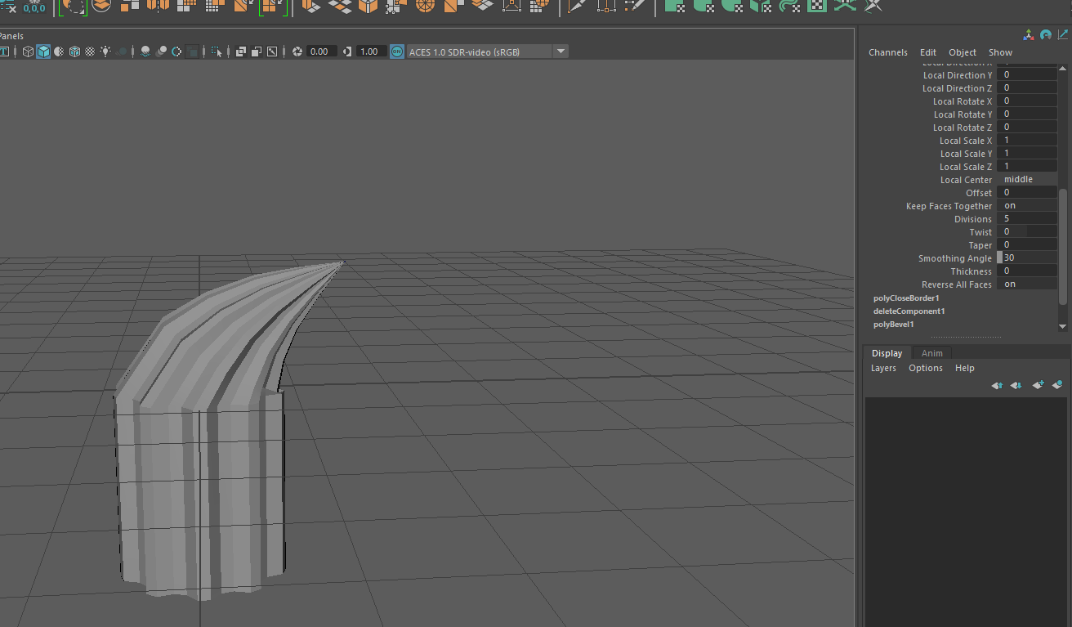Viewport: 1072px width, 627px height.
Task: Open the Show menu in Channel Box
Action: coord(1000,52)
